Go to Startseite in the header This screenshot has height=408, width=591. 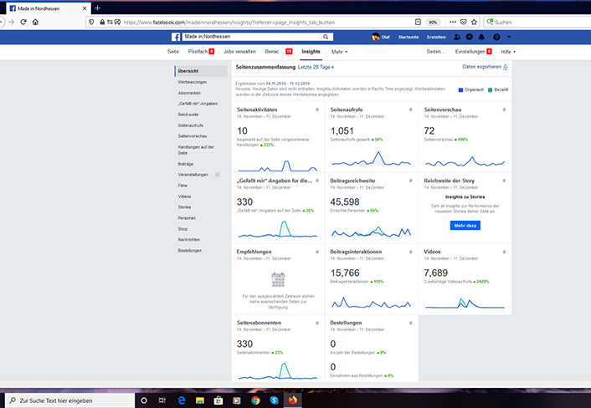pos(409,38)
